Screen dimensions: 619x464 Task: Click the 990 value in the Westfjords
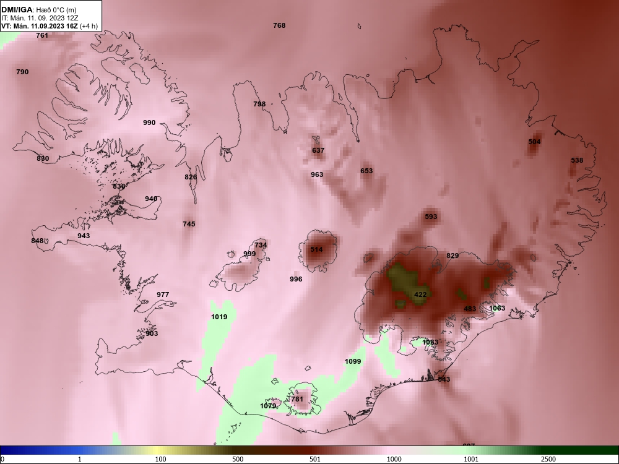pos(149,122)
